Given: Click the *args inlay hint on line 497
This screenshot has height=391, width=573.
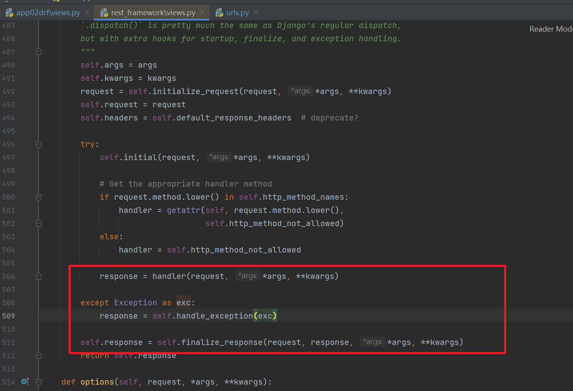Looking at the screenshot, I should point(219,157).
